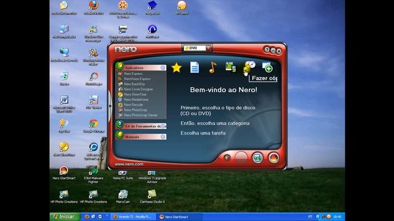Open the Photo and Video category icon
The width and height of the screenshot is (394, 221).
coord(231,67)
